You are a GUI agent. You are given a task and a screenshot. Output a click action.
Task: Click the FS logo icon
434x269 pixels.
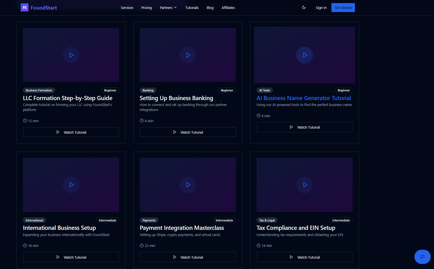[25, 8]
